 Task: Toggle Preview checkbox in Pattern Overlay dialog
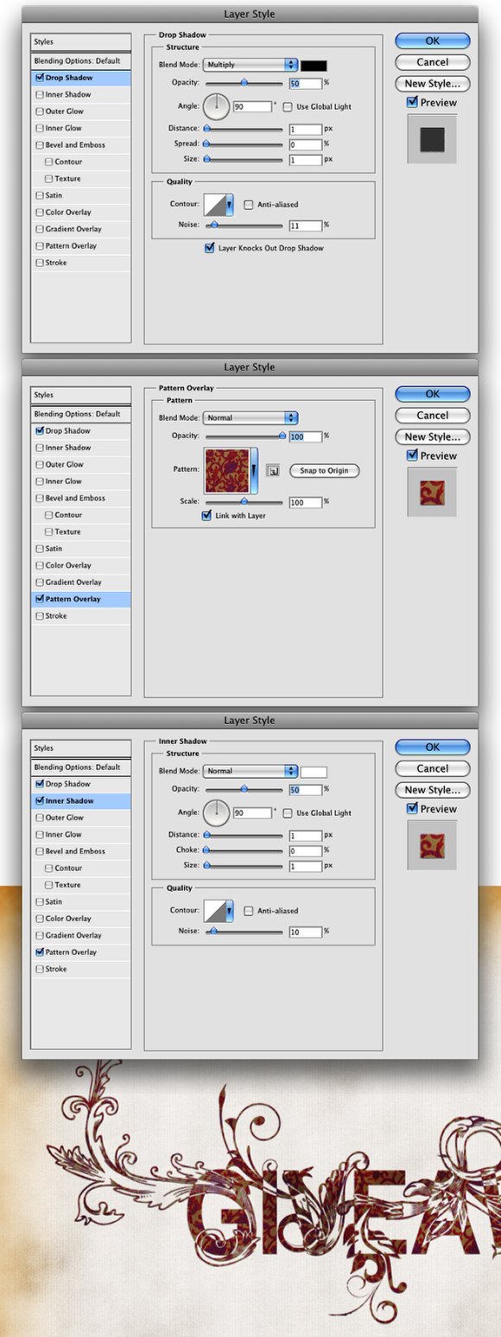click(413, 455)
